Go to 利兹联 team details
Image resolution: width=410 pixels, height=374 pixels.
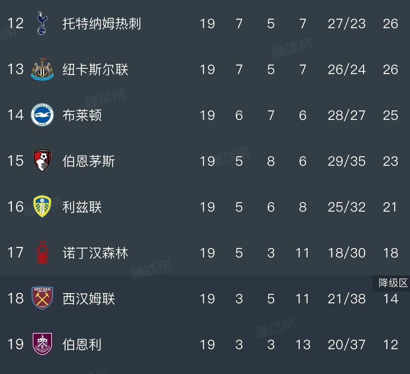(82, 207)
